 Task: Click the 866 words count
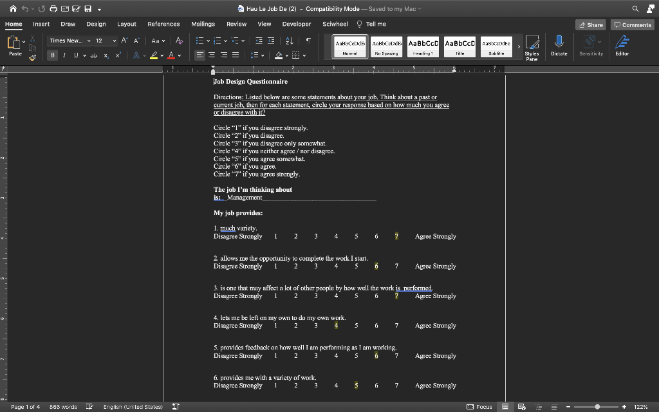[63, 407]
